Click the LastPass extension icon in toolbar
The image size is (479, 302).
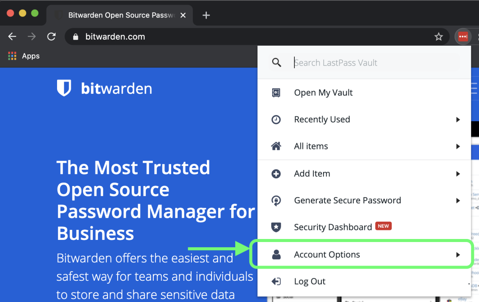463,37
